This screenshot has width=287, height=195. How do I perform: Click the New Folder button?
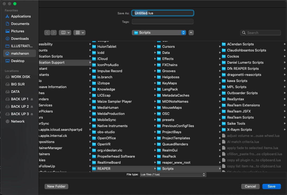[x=56, y=186]
